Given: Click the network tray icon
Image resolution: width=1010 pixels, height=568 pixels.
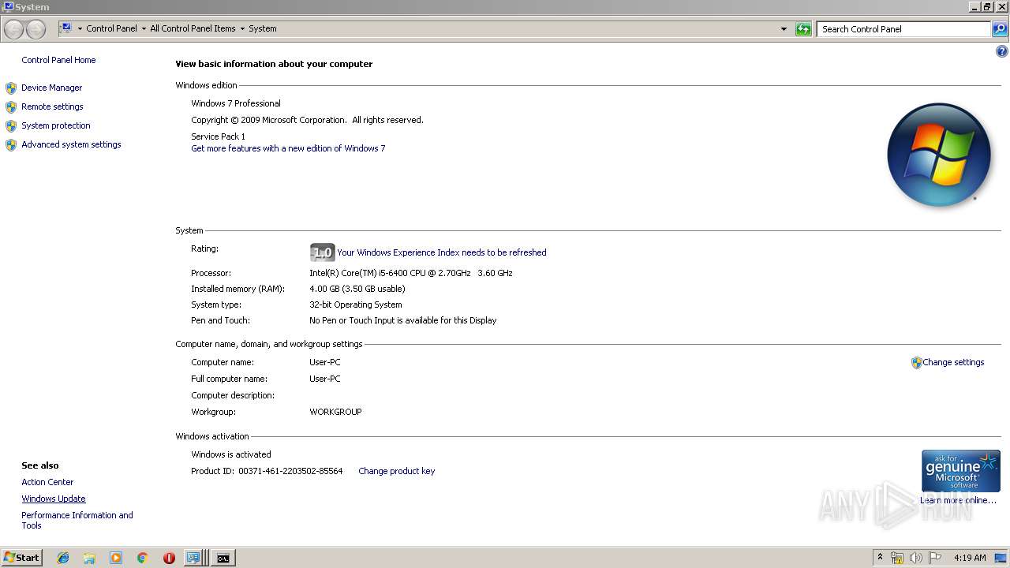Looking at the screenshot, I should 897,558.
